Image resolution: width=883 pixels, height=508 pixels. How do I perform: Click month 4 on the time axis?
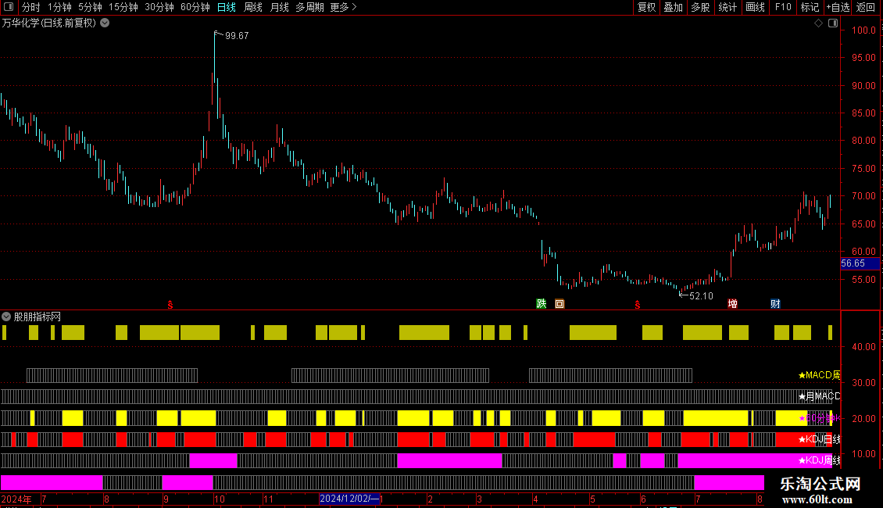(535, 499)
